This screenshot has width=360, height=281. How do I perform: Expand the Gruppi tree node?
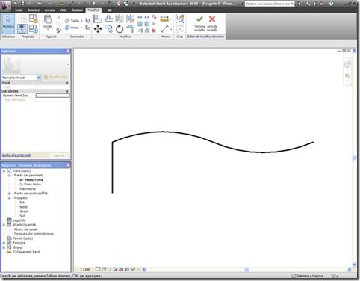4,247
